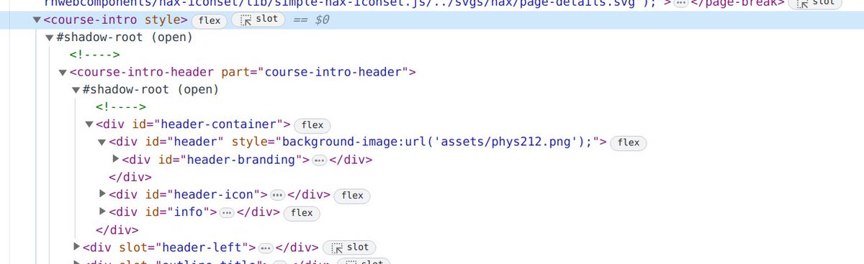Select closing </div> after info div
The height and width of the screenshot is (264, 864).
pos(117,230)
